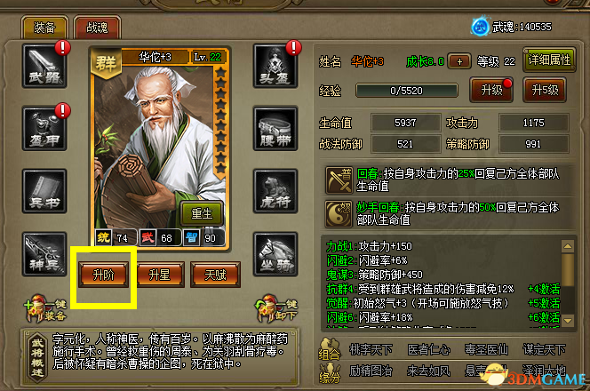The height and width of the screenshot is (391, 590).
Task: Open the 武器 weapon equipment slot
Action: 44,67
